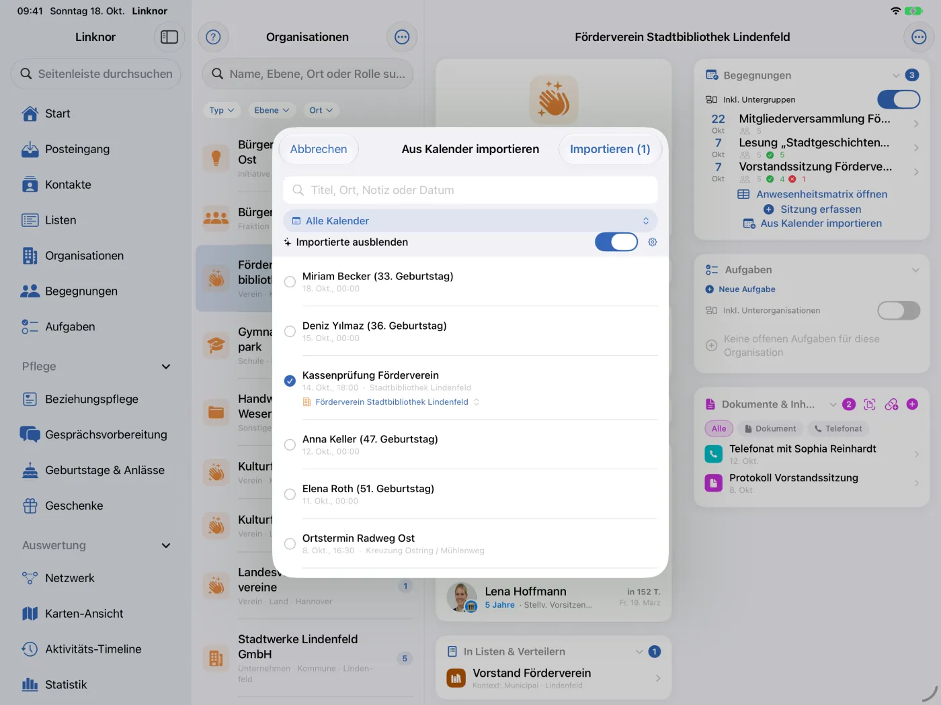Open the Typ filter dropdown

coord(222,110)
